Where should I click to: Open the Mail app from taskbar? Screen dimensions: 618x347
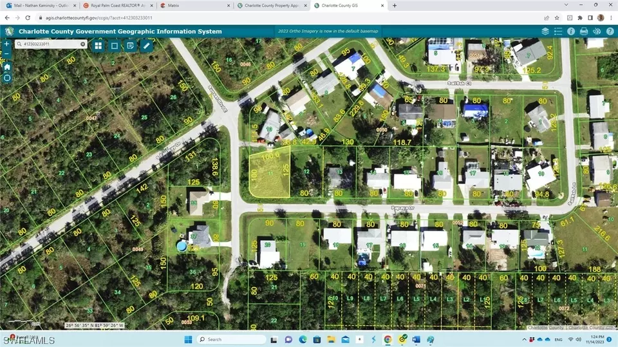pos(345,339)
